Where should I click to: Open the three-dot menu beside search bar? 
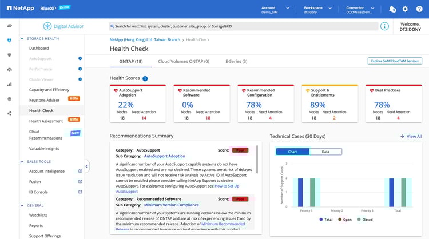(385, 26)
